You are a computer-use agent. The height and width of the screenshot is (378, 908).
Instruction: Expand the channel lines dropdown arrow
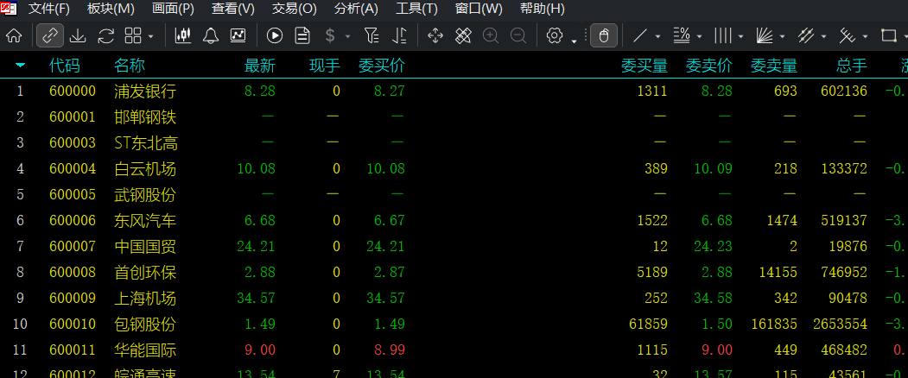[x=824, y=36]
